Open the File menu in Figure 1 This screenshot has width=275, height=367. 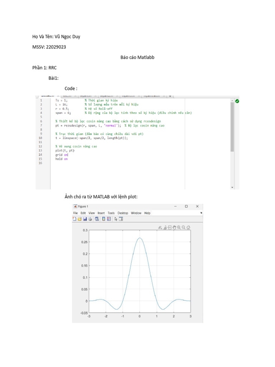click(75, 213)
